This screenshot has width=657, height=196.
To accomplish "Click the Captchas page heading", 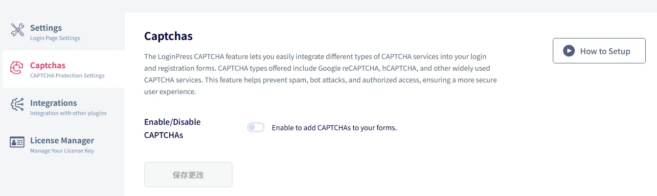I will (x=168, y=36).
